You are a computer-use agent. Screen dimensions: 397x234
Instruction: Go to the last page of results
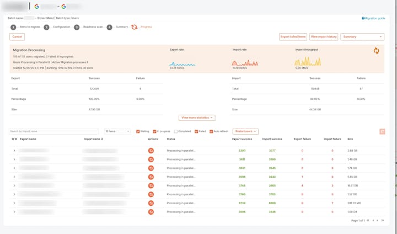382,220
